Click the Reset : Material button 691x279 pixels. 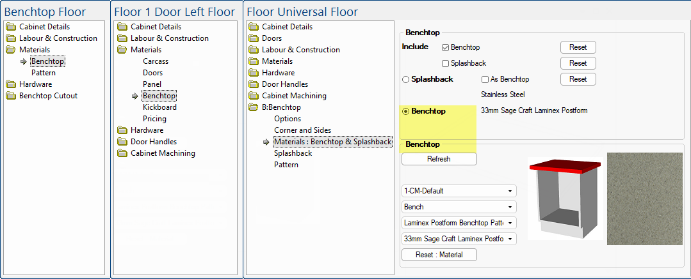[x=439, y=255]
